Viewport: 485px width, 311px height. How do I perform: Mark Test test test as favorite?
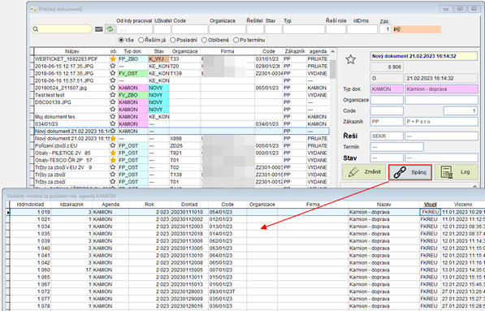[113, 95]
